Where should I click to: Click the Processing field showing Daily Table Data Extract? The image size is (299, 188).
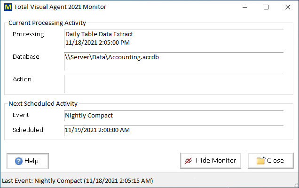pyautogui.click(x=174, y=39)
